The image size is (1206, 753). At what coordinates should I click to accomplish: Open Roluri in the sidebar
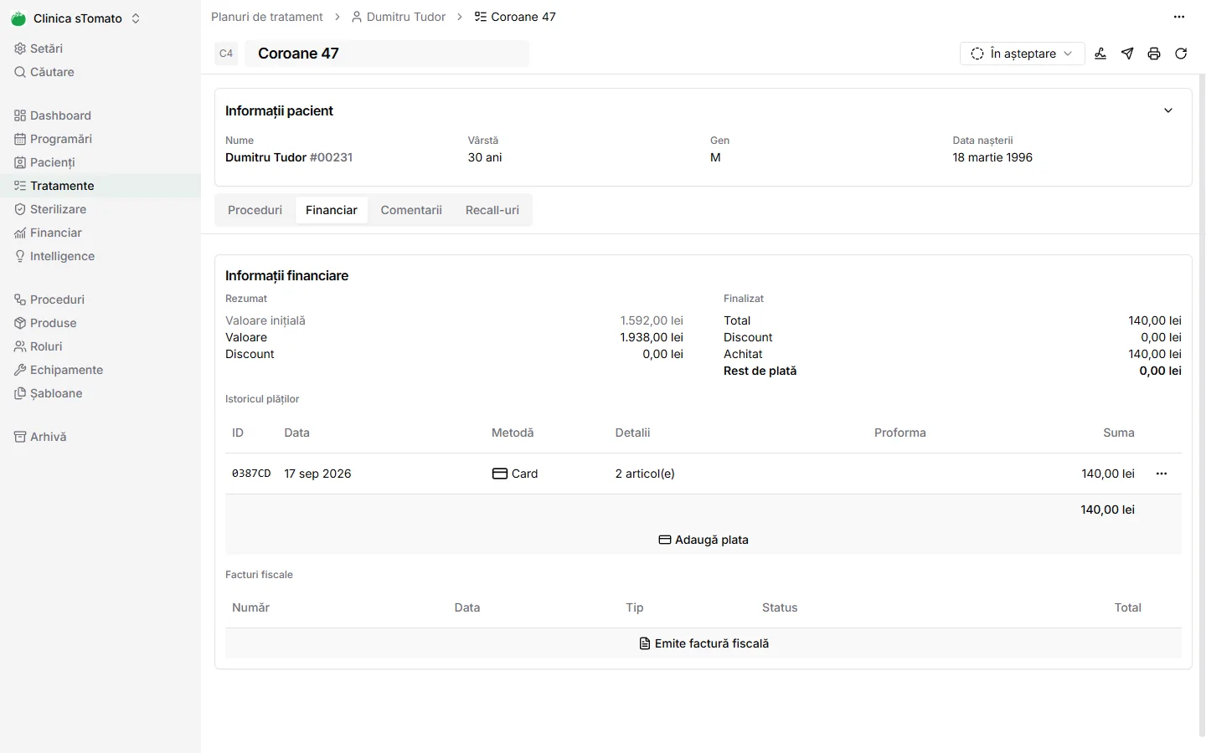100,346
